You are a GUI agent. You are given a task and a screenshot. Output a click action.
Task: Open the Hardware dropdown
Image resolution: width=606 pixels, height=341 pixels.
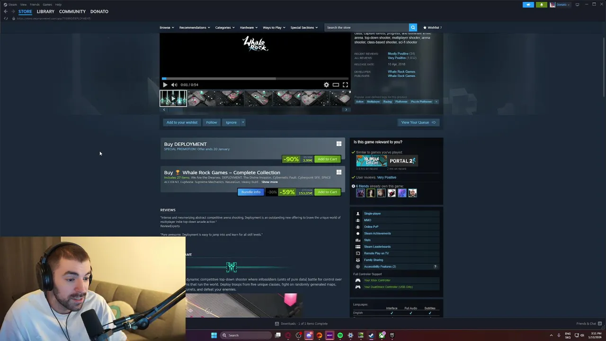click(x=249, y=27)
